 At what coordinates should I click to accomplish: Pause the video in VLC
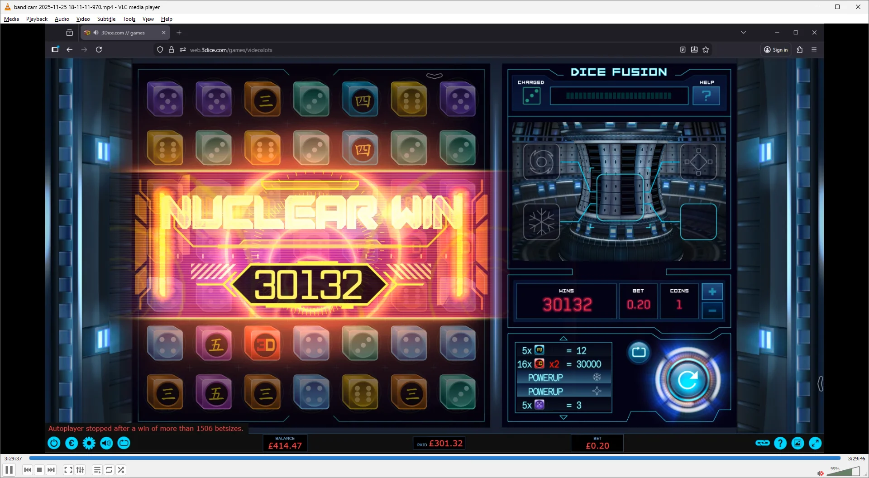click(x=9, y=470)
